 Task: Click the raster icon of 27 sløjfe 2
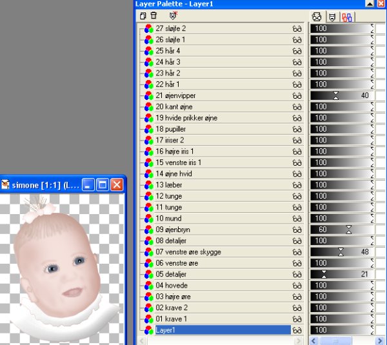[x=148, y=28]
